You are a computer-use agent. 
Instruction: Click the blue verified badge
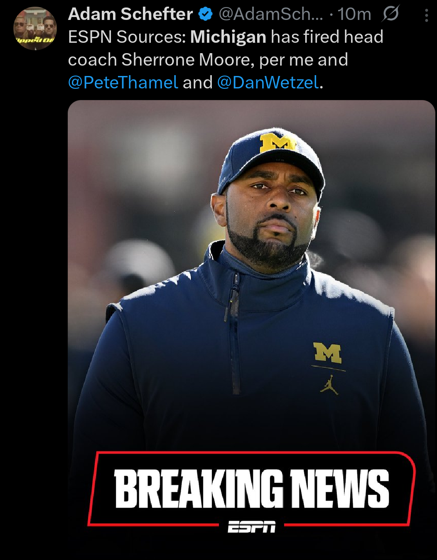206,14
